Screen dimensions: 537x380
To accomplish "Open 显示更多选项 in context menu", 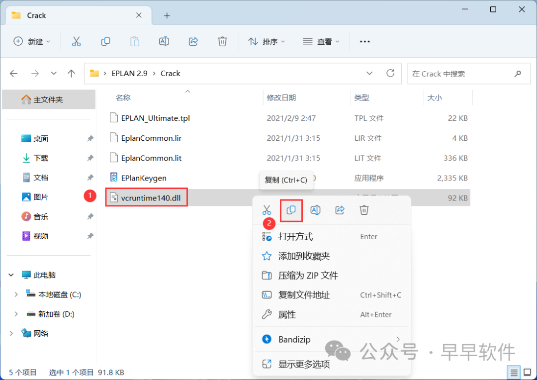I will [x=304, y=364].
